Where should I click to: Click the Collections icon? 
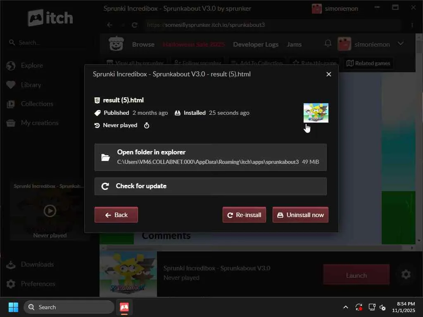click(11, 104)
